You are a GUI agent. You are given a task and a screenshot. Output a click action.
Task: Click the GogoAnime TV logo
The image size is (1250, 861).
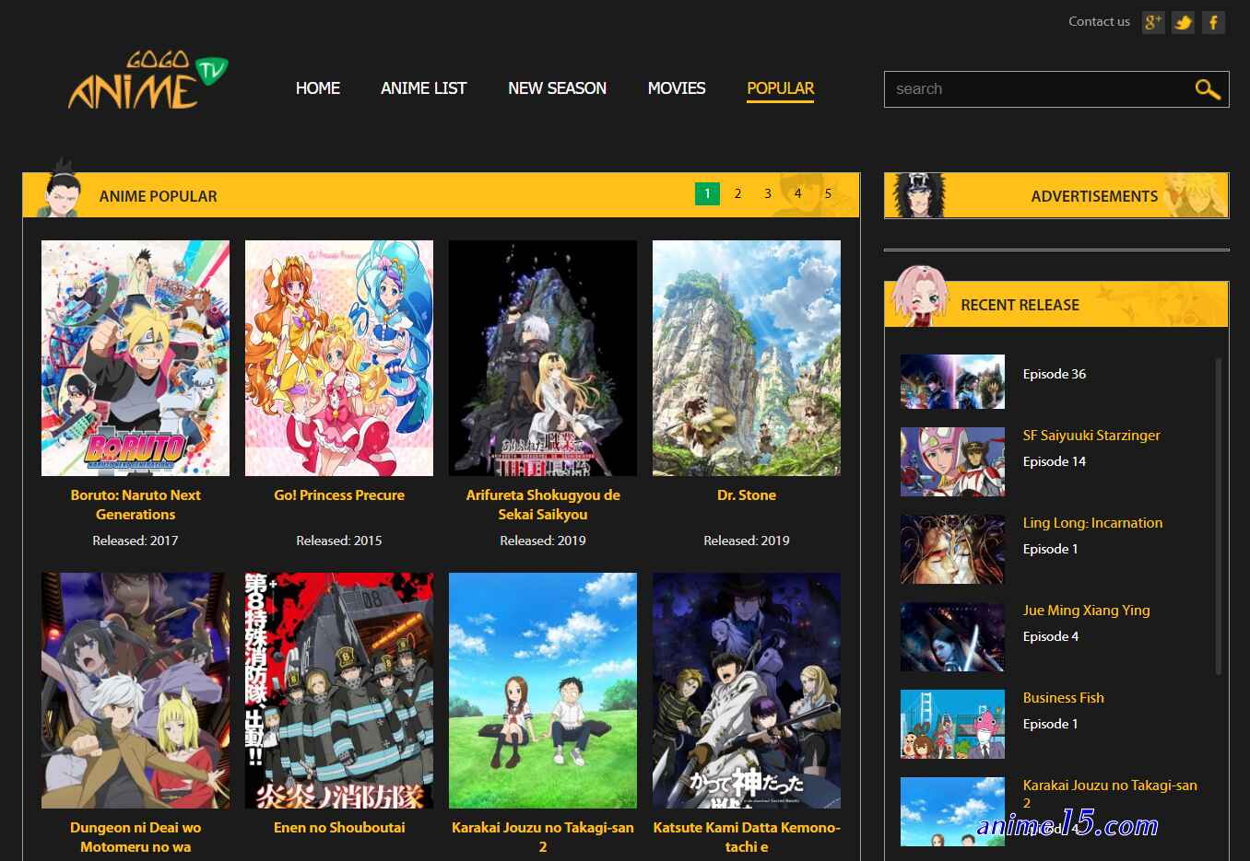(147, 80)
